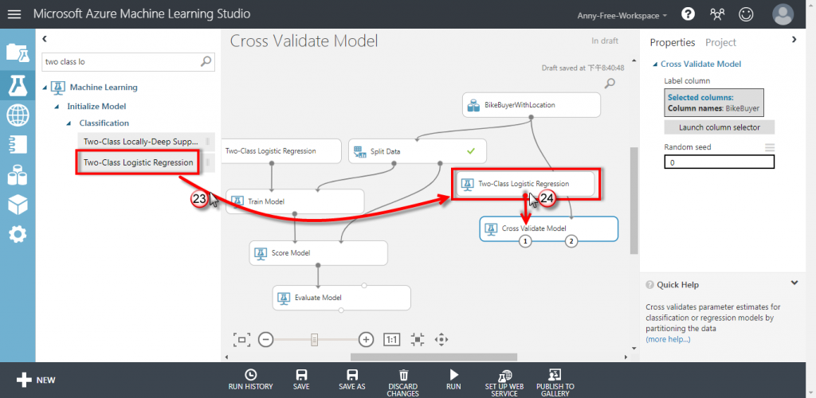Screen dimensions: 816x398
Task: Select the Score Model module
Action: [319, 253]
